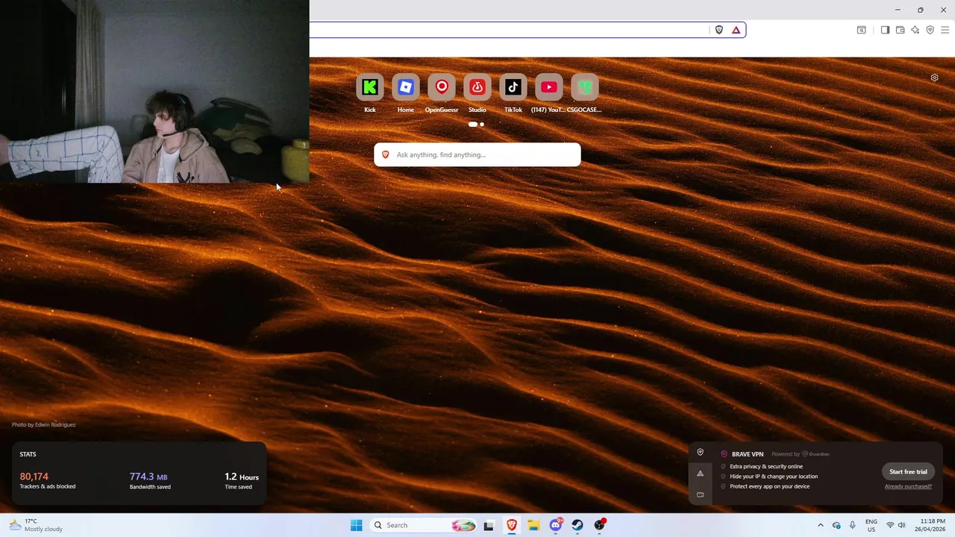
Task: Expand the hidden system tray icons
Action: 821,525
